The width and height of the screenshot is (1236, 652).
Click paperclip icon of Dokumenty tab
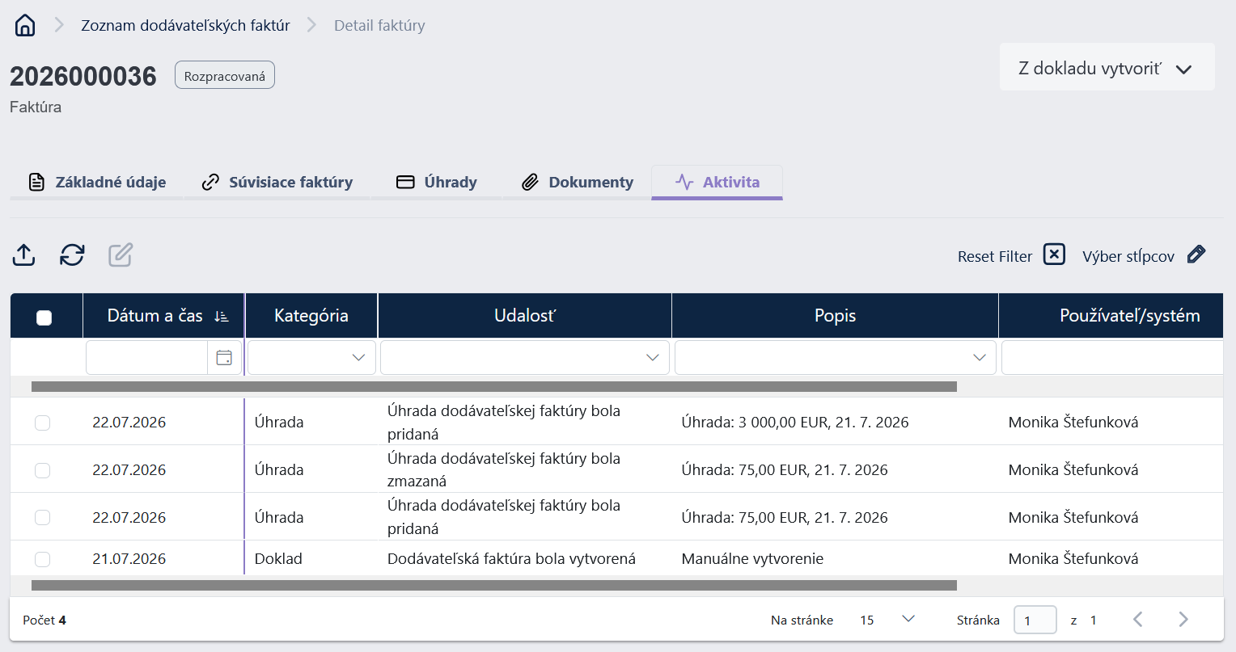click(530, 182)
